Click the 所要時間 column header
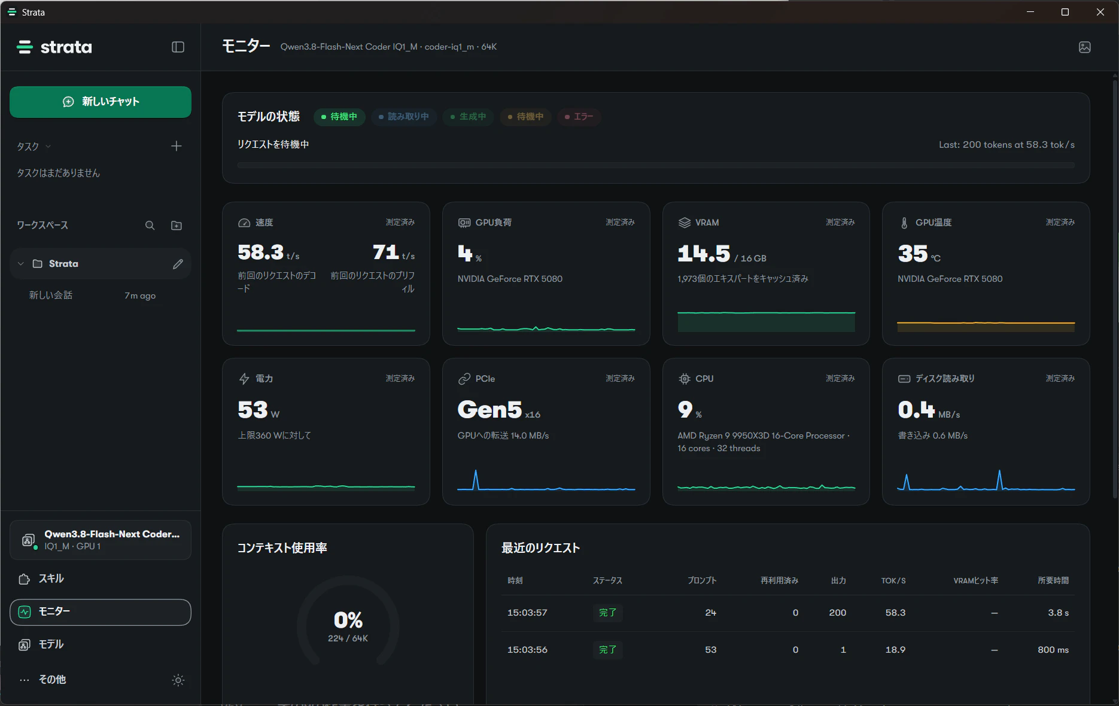This screenshot has width=1119, height=706. [x=1053, y=581]
